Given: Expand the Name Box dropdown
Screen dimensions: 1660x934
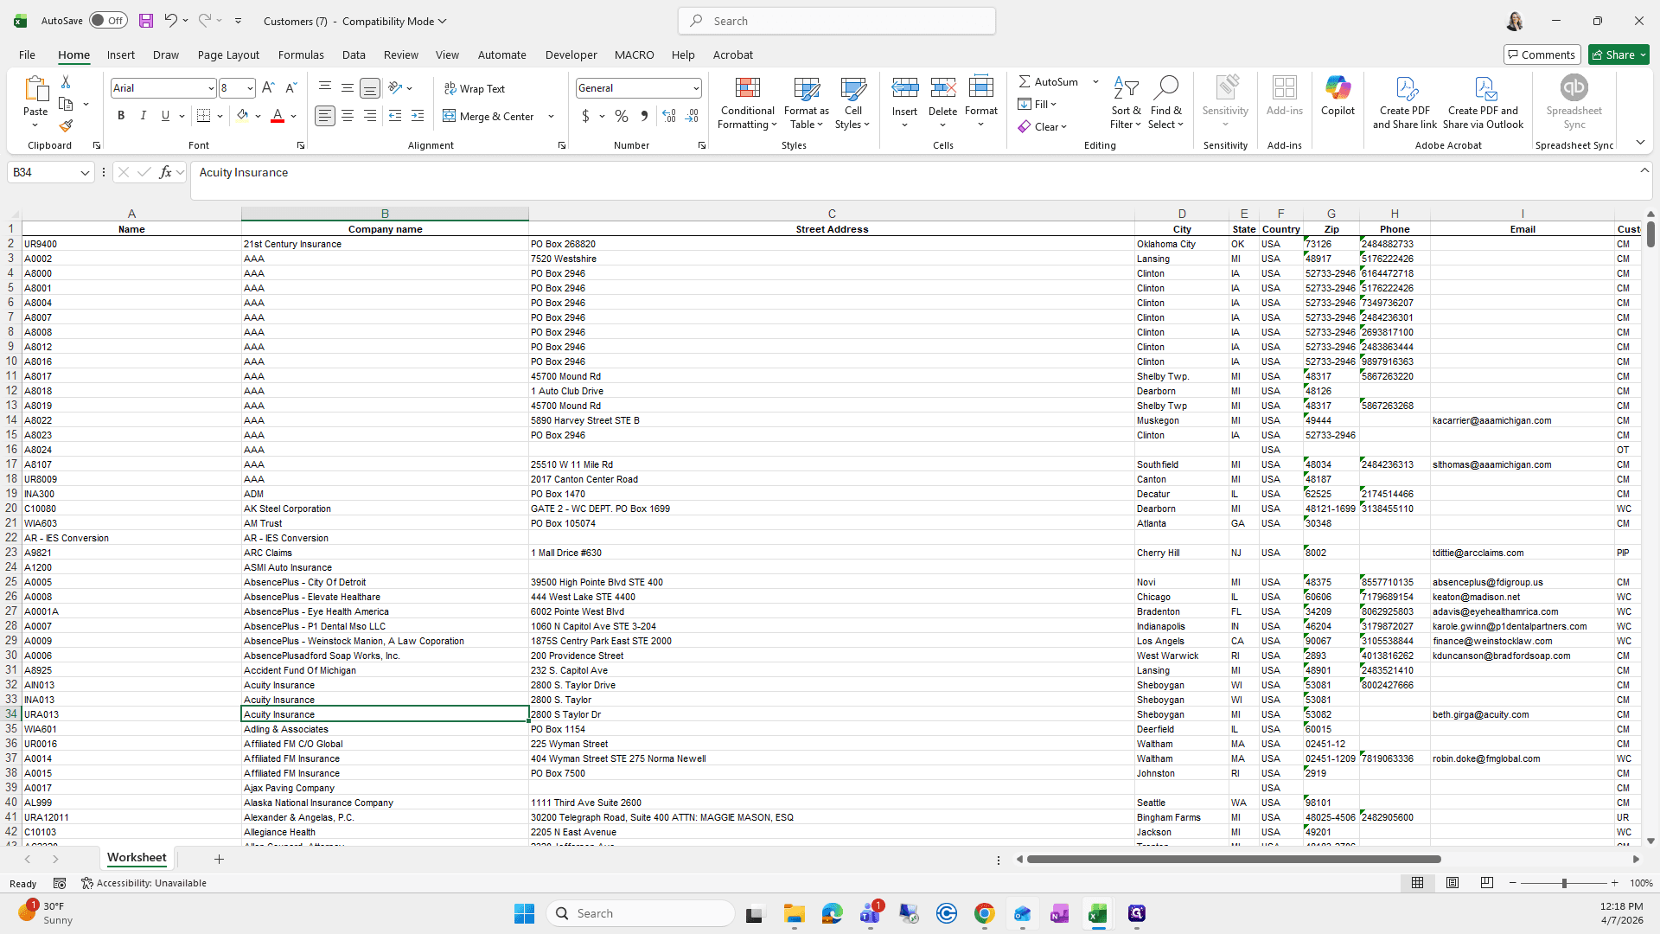Looking at the screenshot, I should click(x=85, y=173).
